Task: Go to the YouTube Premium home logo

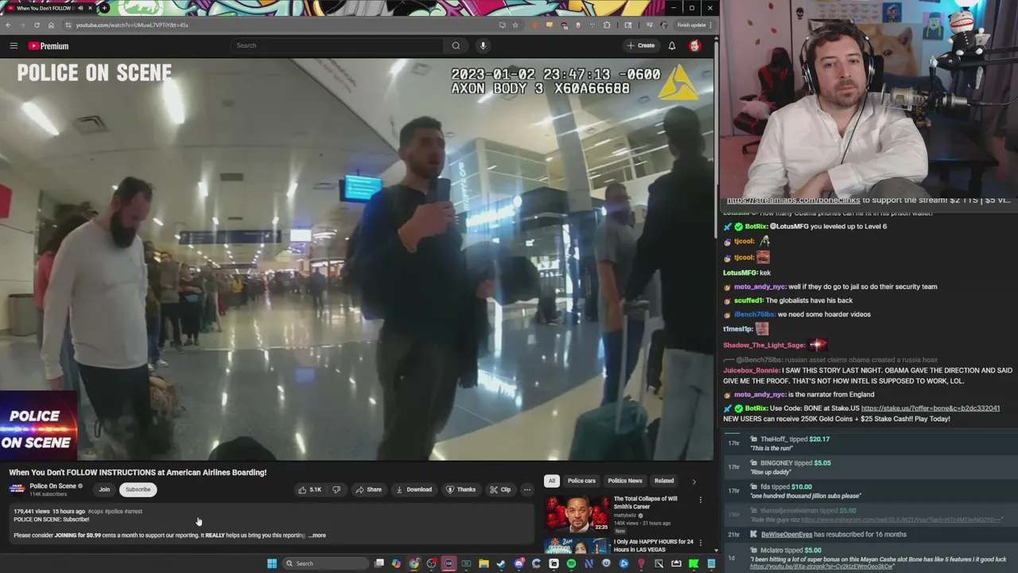Action: coord(49,46)
